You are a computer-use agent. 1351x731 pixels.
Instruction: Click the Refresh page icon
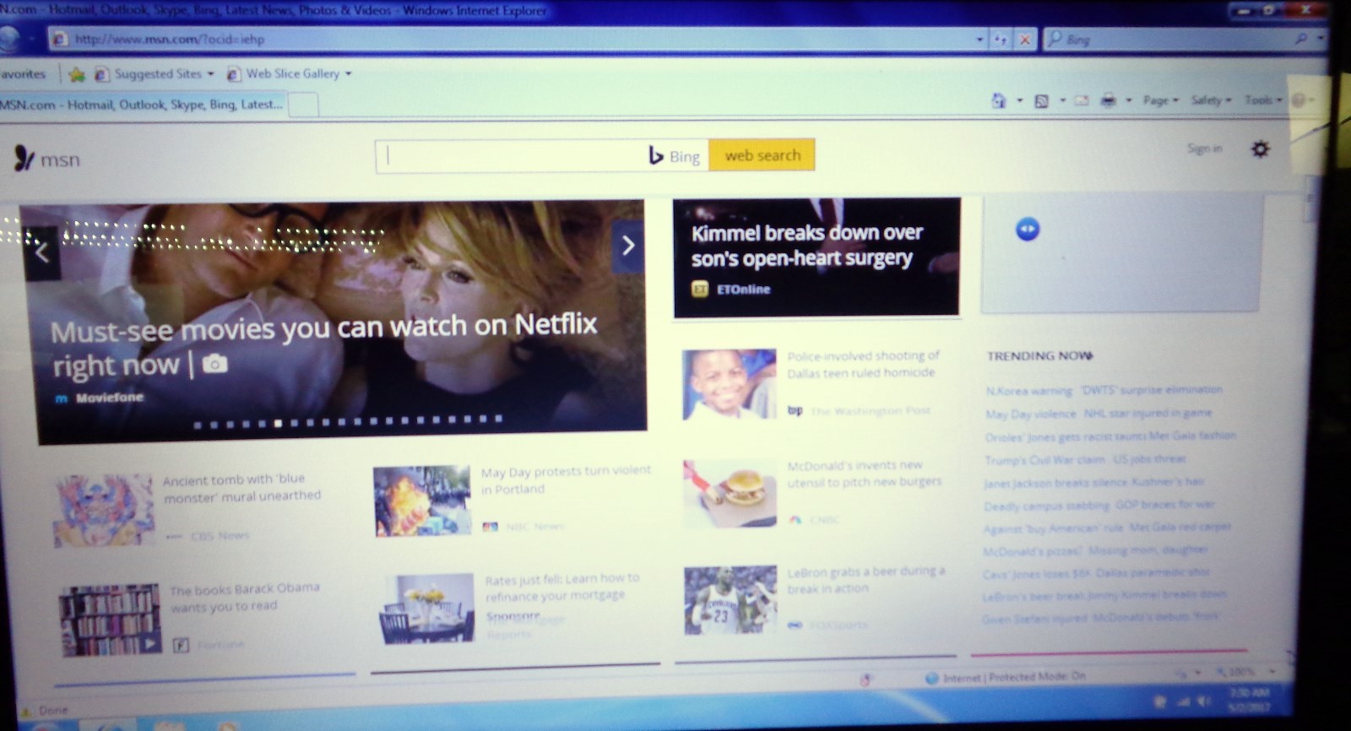[x=1001, y=40]
